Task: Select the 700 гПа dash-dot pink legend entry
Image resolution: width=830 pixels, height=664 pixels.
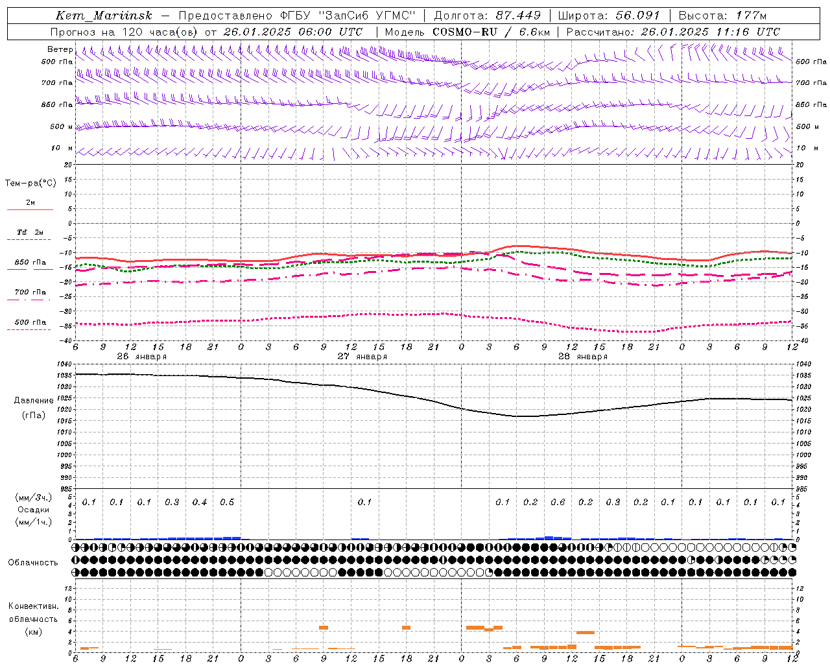Action: [x=30, y=292]
